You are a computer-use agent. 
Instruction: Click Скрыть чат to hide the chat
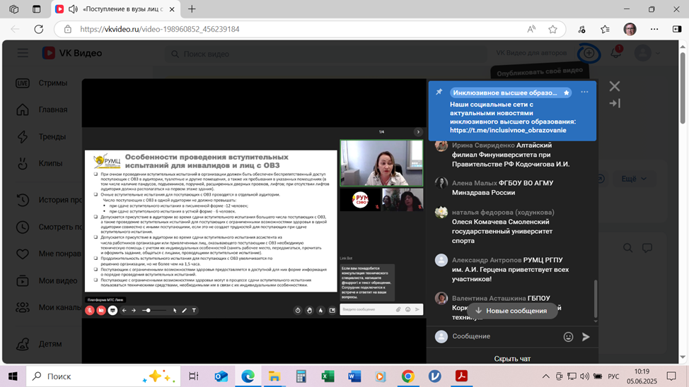[512, 359]
